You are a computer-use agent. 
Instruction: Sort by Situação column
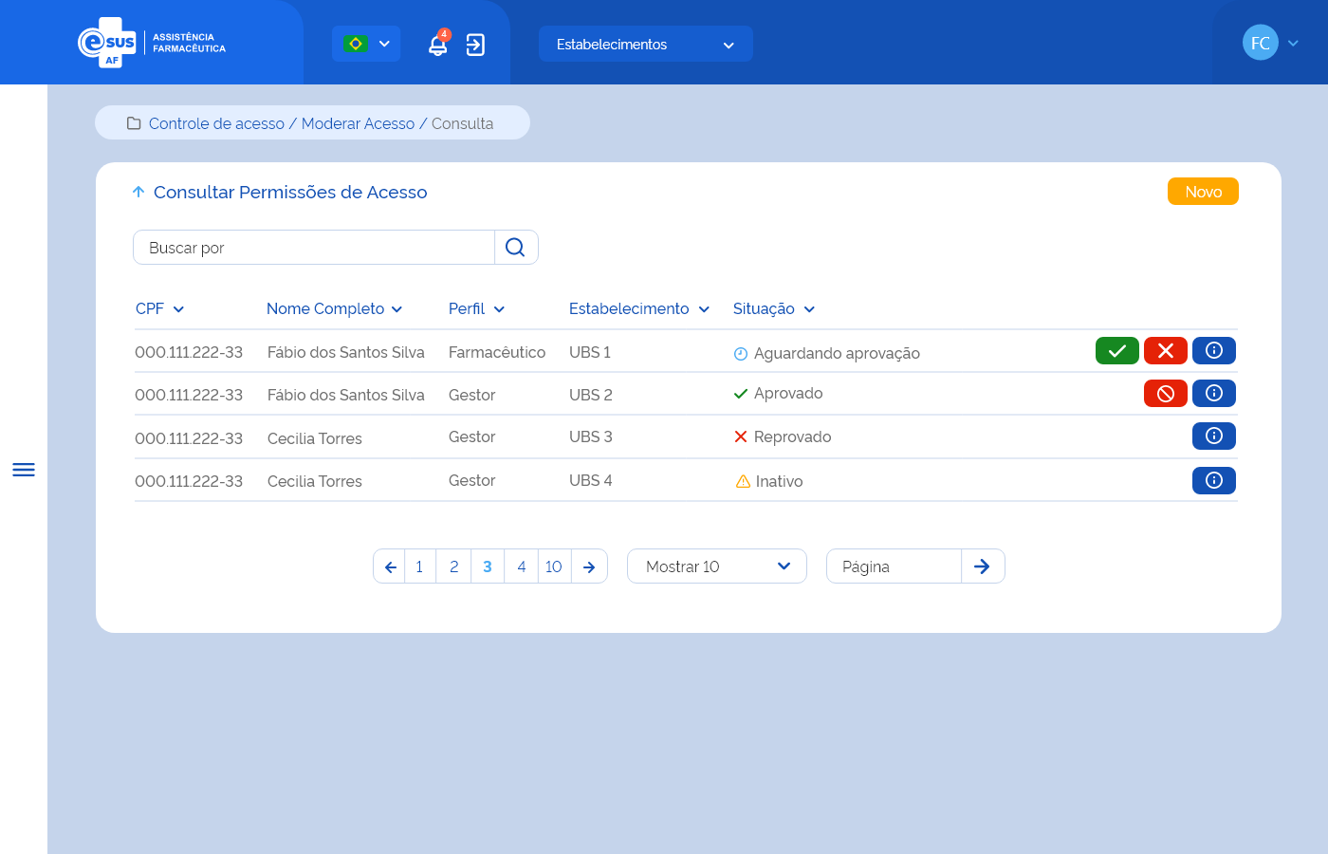pyautogui.click(x=774, y=308)
